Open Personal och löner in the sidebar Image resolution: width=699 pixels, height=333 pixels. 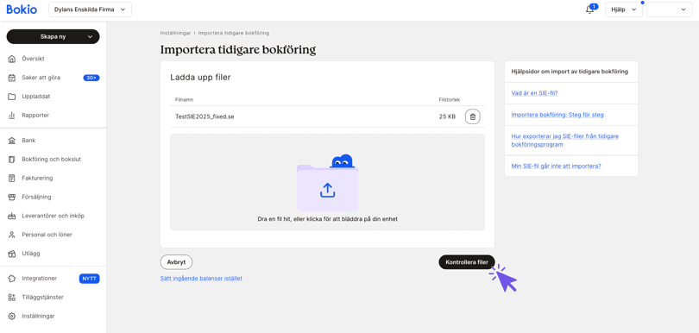click(x=47, y=235)
